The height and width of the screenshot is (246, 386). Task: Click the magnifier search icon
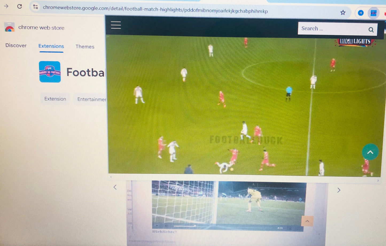coord(371,30)
